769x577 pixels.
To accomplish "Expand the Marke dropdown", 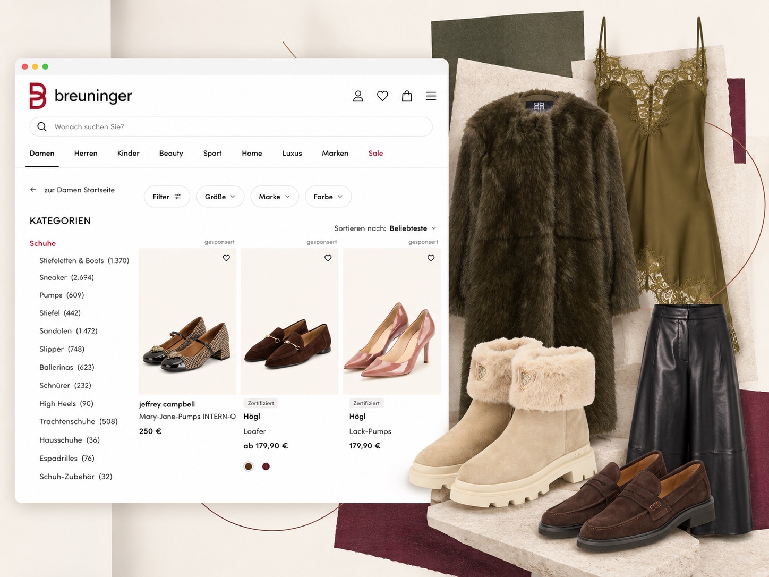I will pos(275,197).
